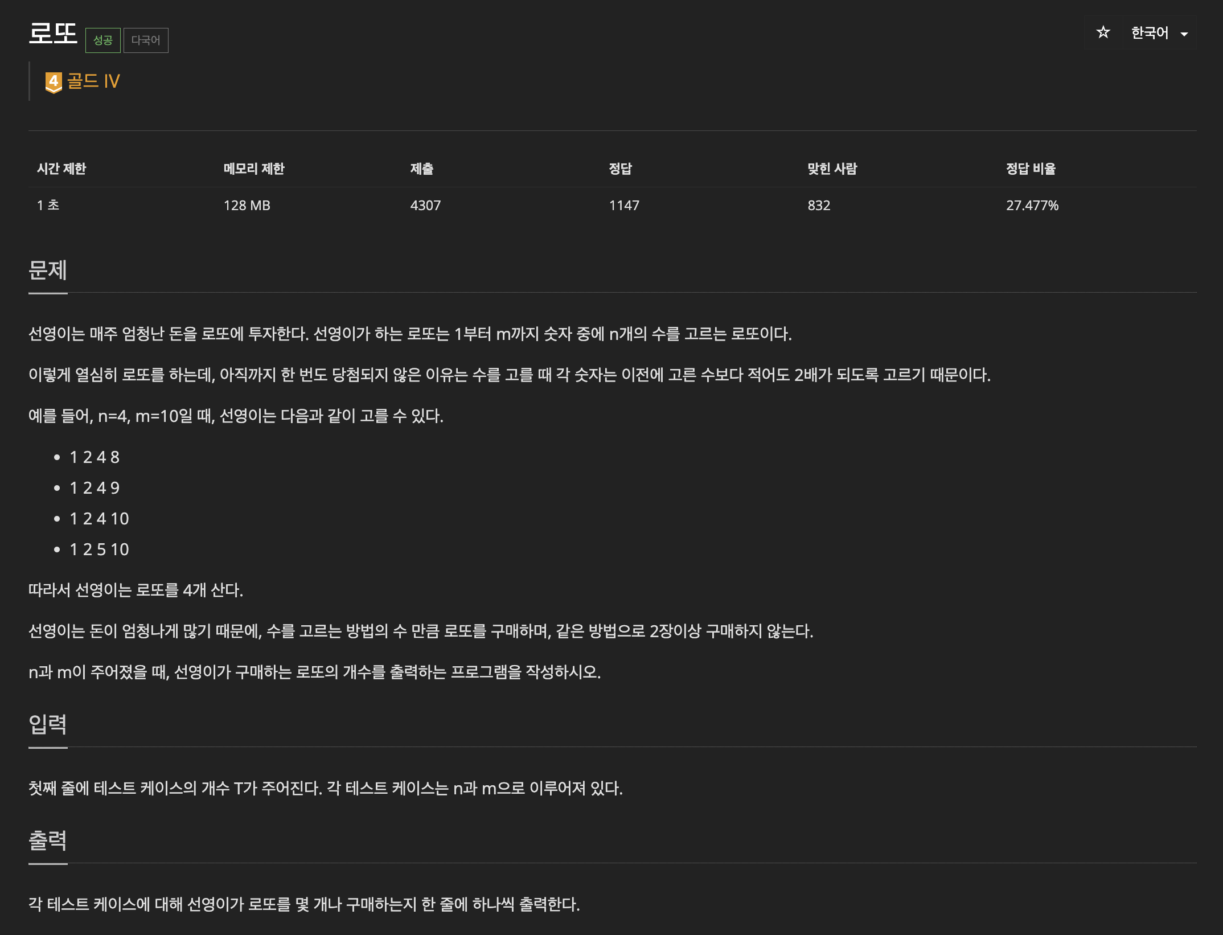
Task: Click the 골드 IV tier text
Action: tap(93, 81)
